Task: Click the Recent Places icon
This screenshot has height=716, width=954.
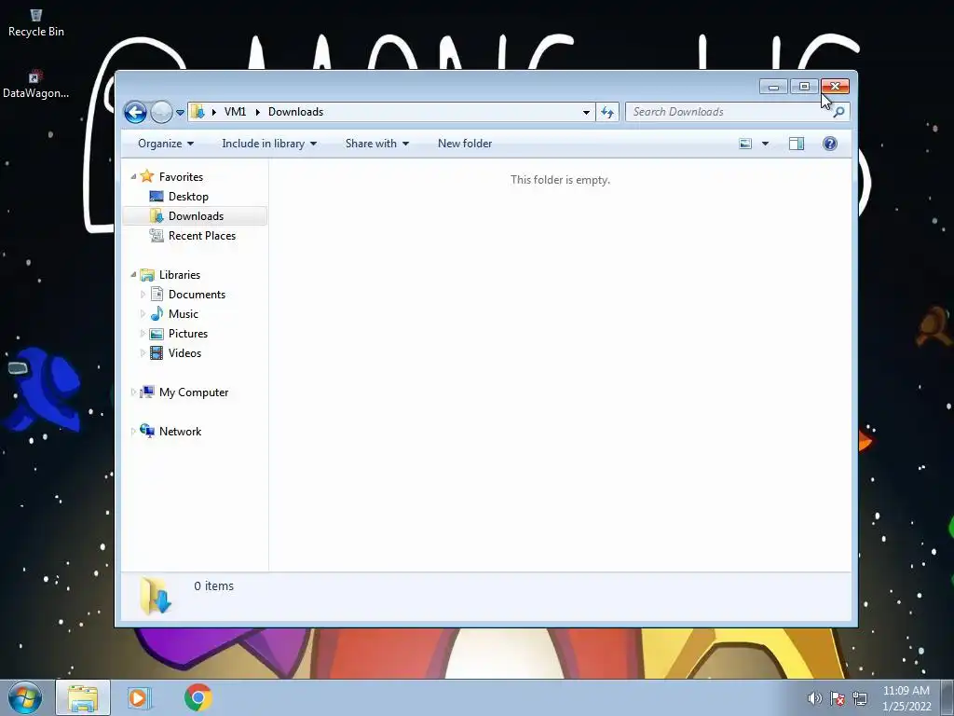Action: coord(157,235)
